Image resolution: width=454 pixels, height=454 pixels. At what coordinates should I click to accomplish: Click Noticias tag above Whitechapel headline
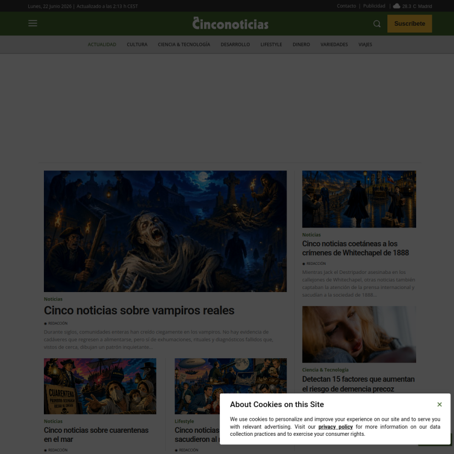click(311, 235)
